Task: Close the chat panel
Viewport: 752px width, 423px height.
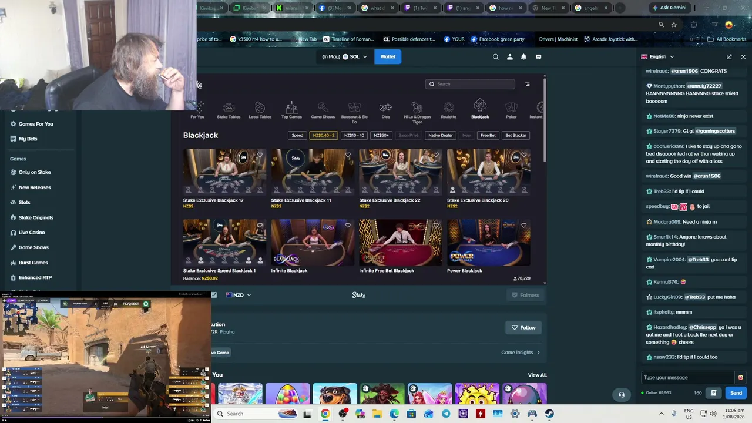Action: click(x=743, y=57)
